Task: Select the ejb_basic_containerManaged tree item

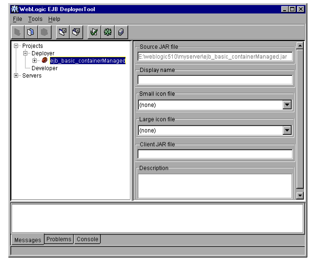Action: click(x=88, y=61)
